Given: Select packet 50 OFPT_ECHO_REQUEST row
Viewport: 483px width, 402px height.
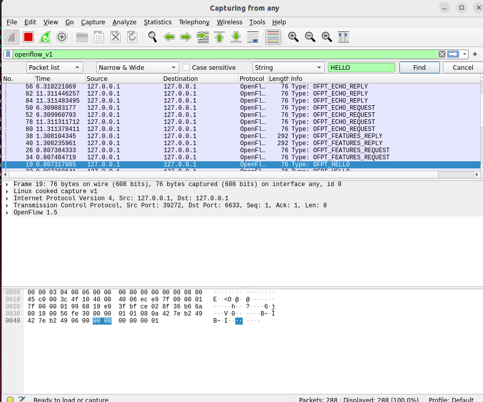Looking at the screenshot, I should click(241, 108).
